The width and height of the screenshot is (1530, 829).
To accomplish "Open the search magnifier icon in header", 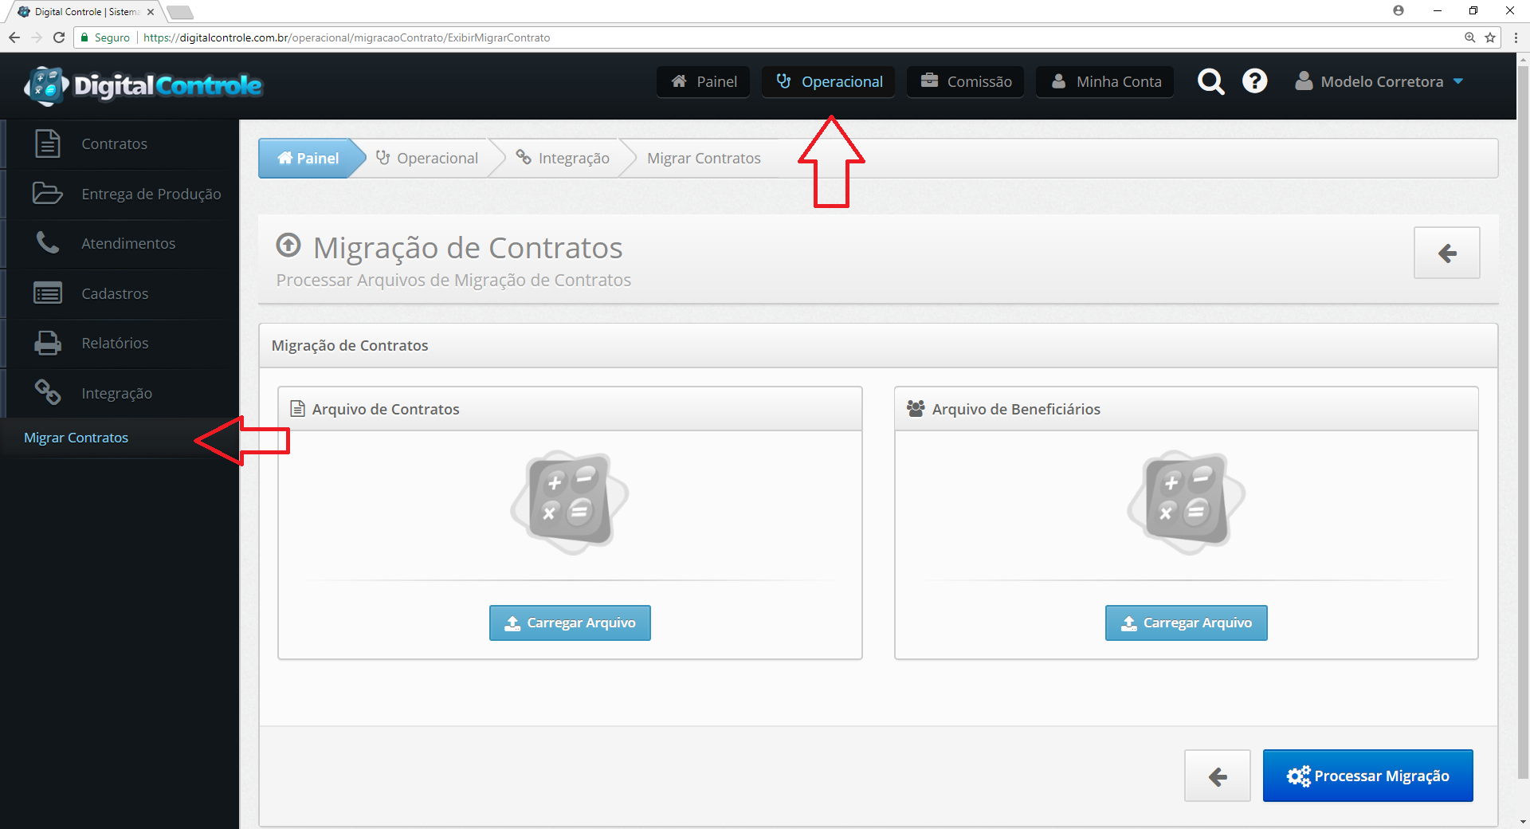I will click(1210, 81).
